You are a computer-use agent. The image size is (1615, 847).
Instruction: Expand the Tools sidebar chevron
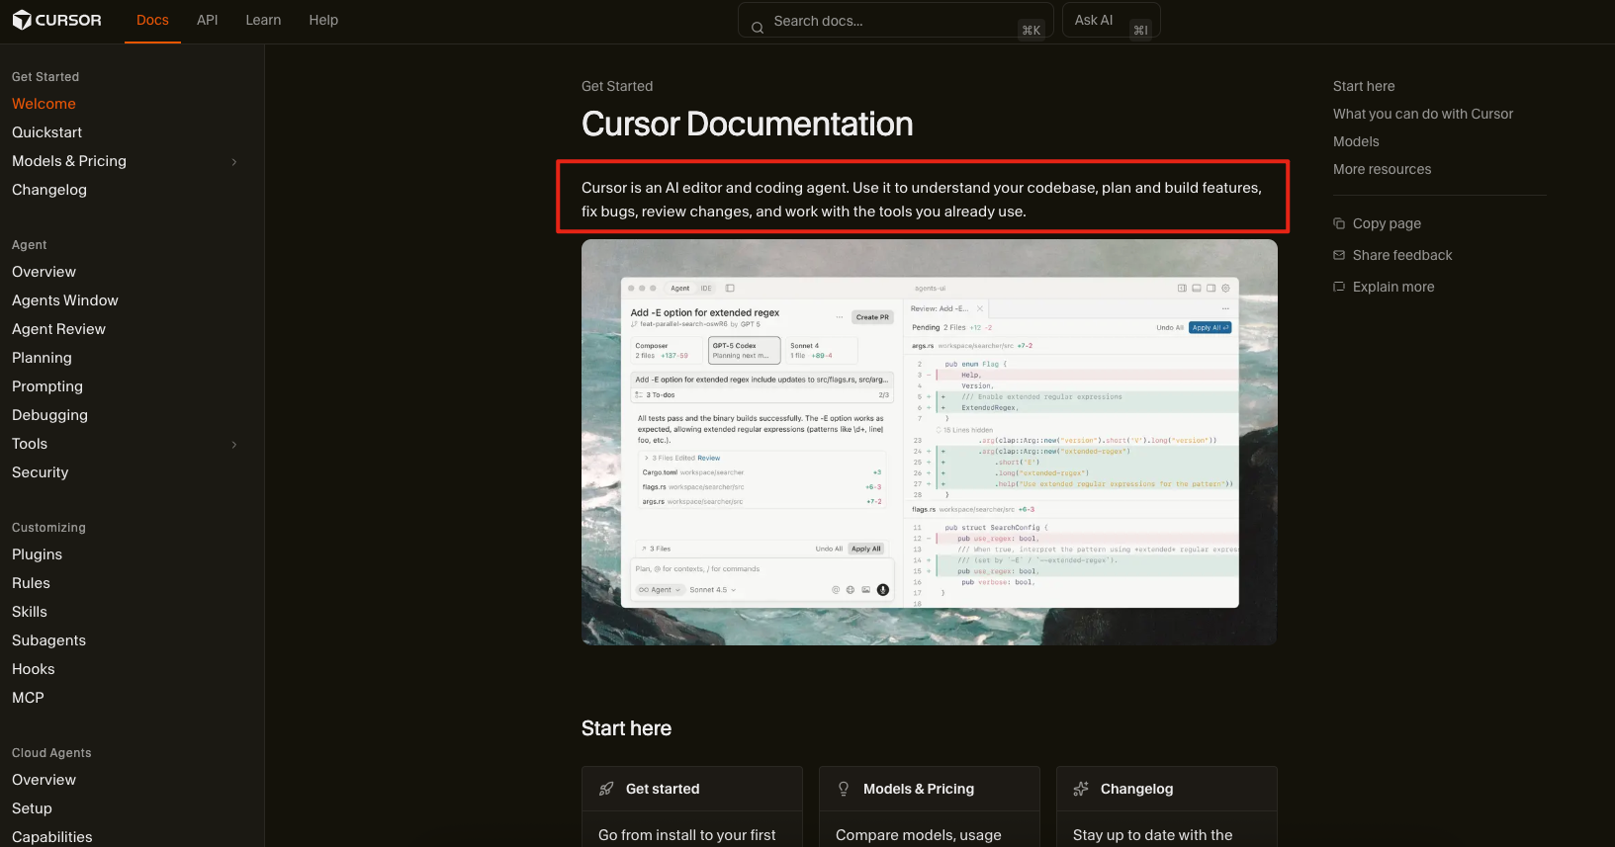pyautogui.click(x=234, y=445)
